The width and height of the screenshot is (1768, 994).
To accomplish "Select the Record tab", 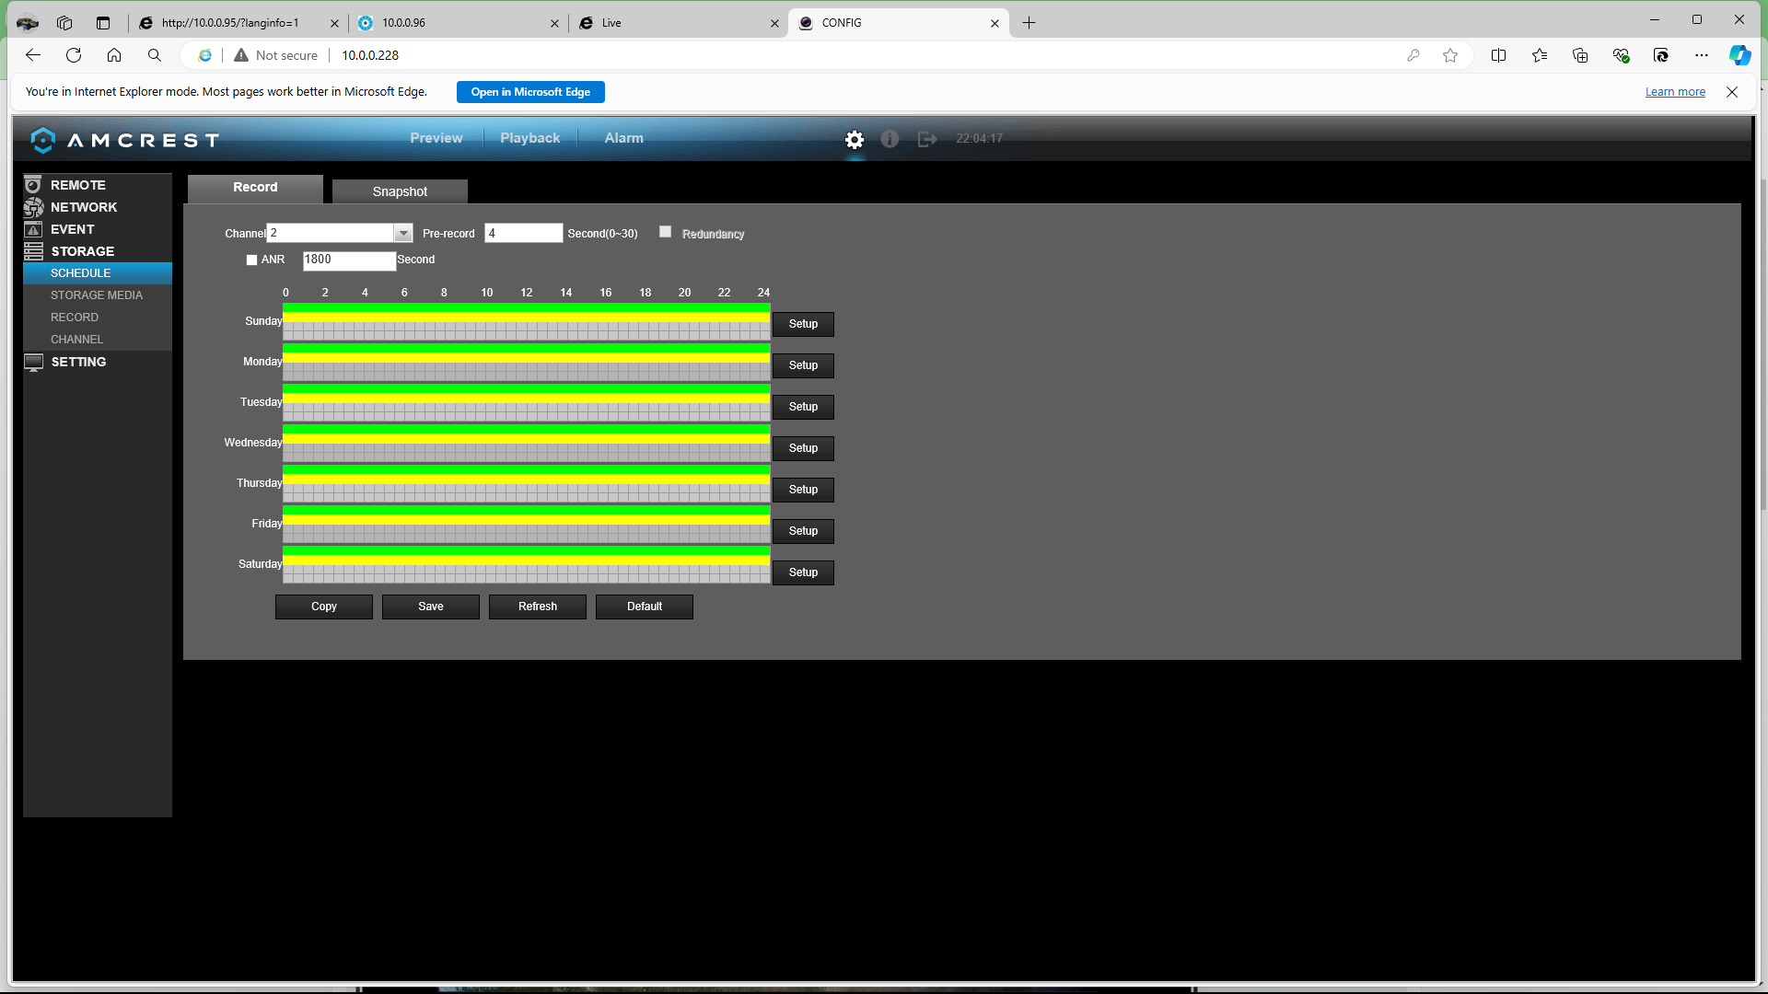I will [x=255, y=188].
